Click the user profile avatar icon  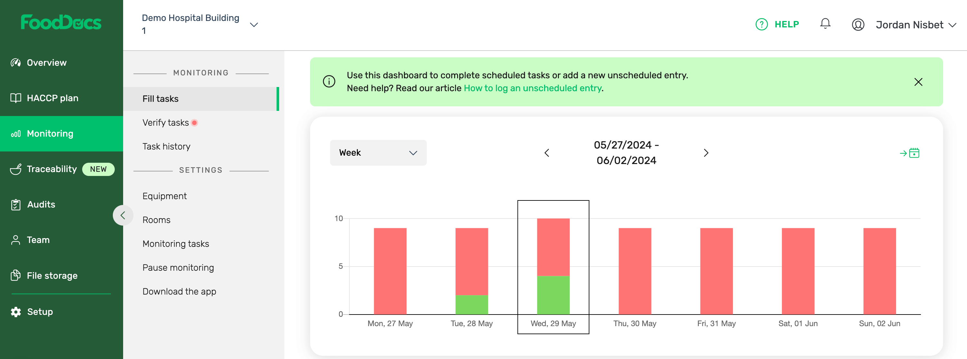(858, 25)
